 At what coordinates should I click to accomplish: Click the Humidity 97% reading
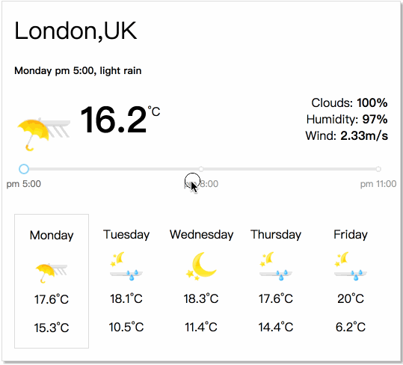click(x=347, y=119)
